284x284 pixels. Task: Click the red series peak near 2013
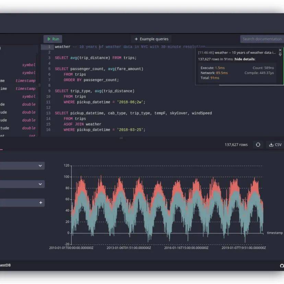(100, 177)
